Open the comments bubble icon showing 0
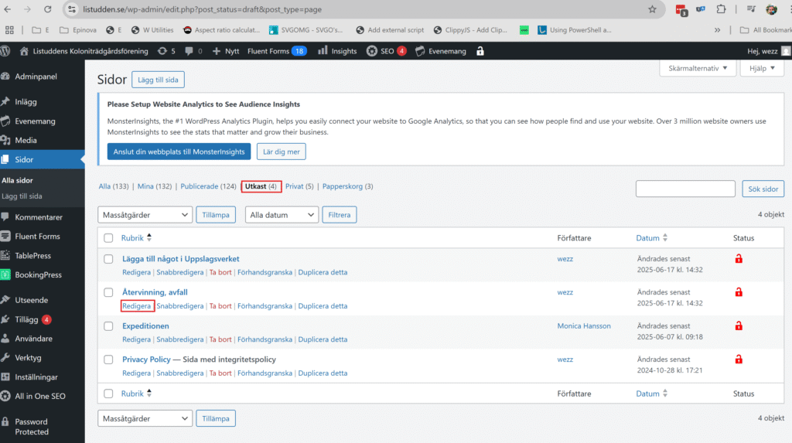This screenshot has width=792, height=443. pyautogui.click(x=189, y=51)
